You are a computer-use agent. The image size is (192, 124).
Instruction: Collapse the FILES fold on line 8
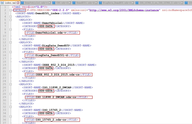pyautogui.click(x=10, y=29)
